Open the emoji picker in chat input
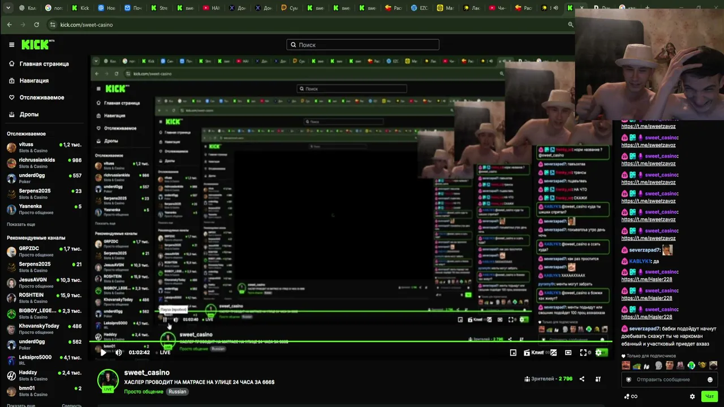 710,379
